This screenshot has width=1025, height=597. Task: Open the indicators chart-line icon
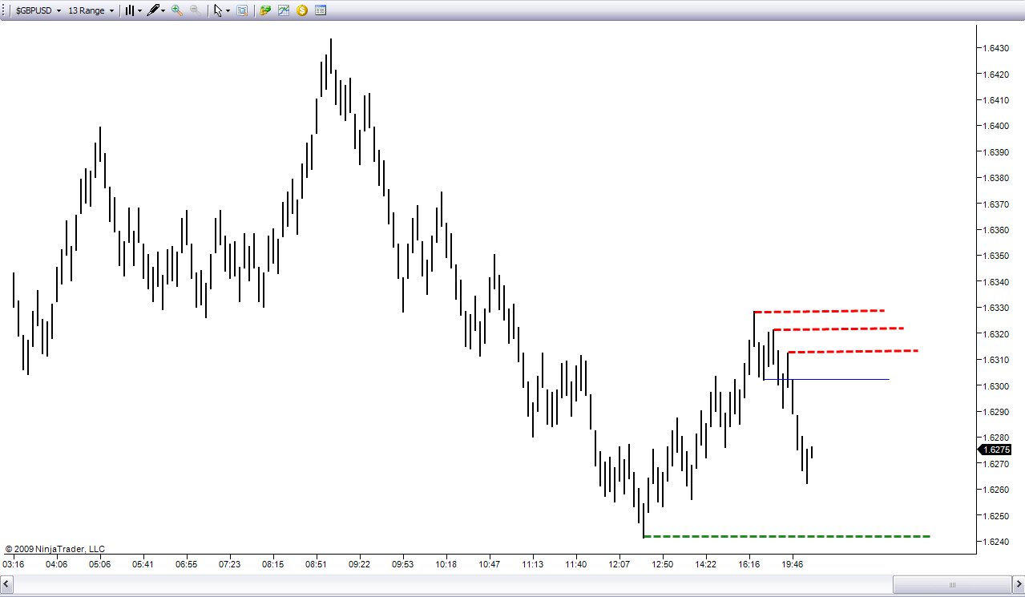pyautogui.click(x=284, y=11)
